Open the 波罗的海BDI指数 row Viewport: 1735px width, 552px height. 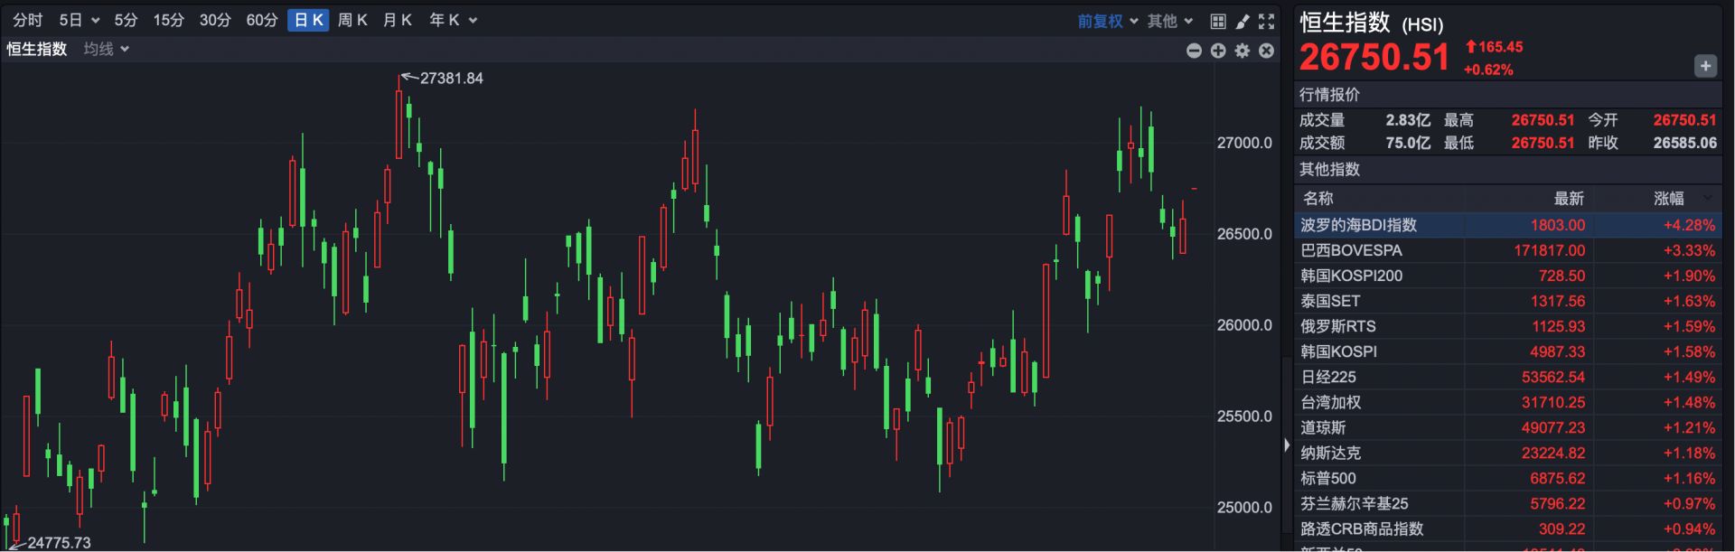[1358, 225]
